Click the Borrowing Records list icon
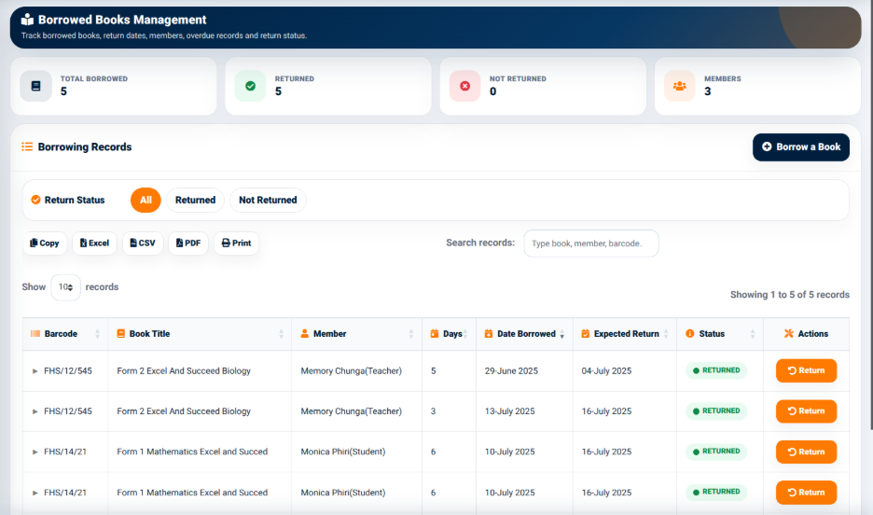The height and width of the screenshot is (515, 873). [27, 147]
